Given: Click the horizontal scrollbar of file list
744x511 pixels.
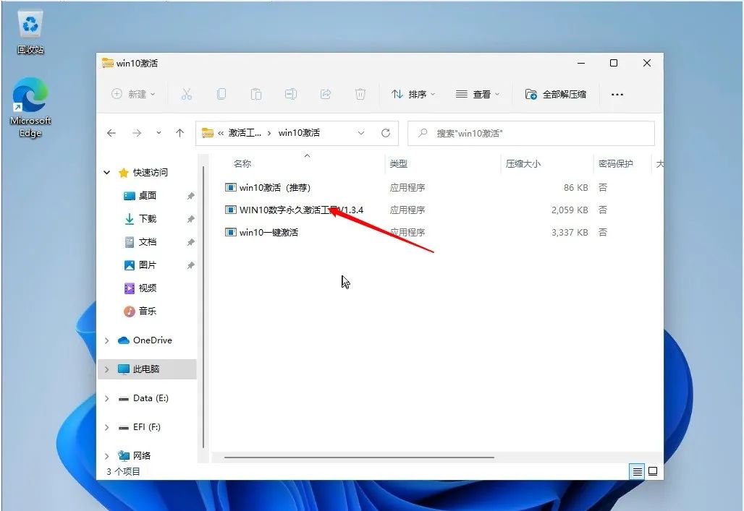Looking at the screenshot, I should point(359,458).
